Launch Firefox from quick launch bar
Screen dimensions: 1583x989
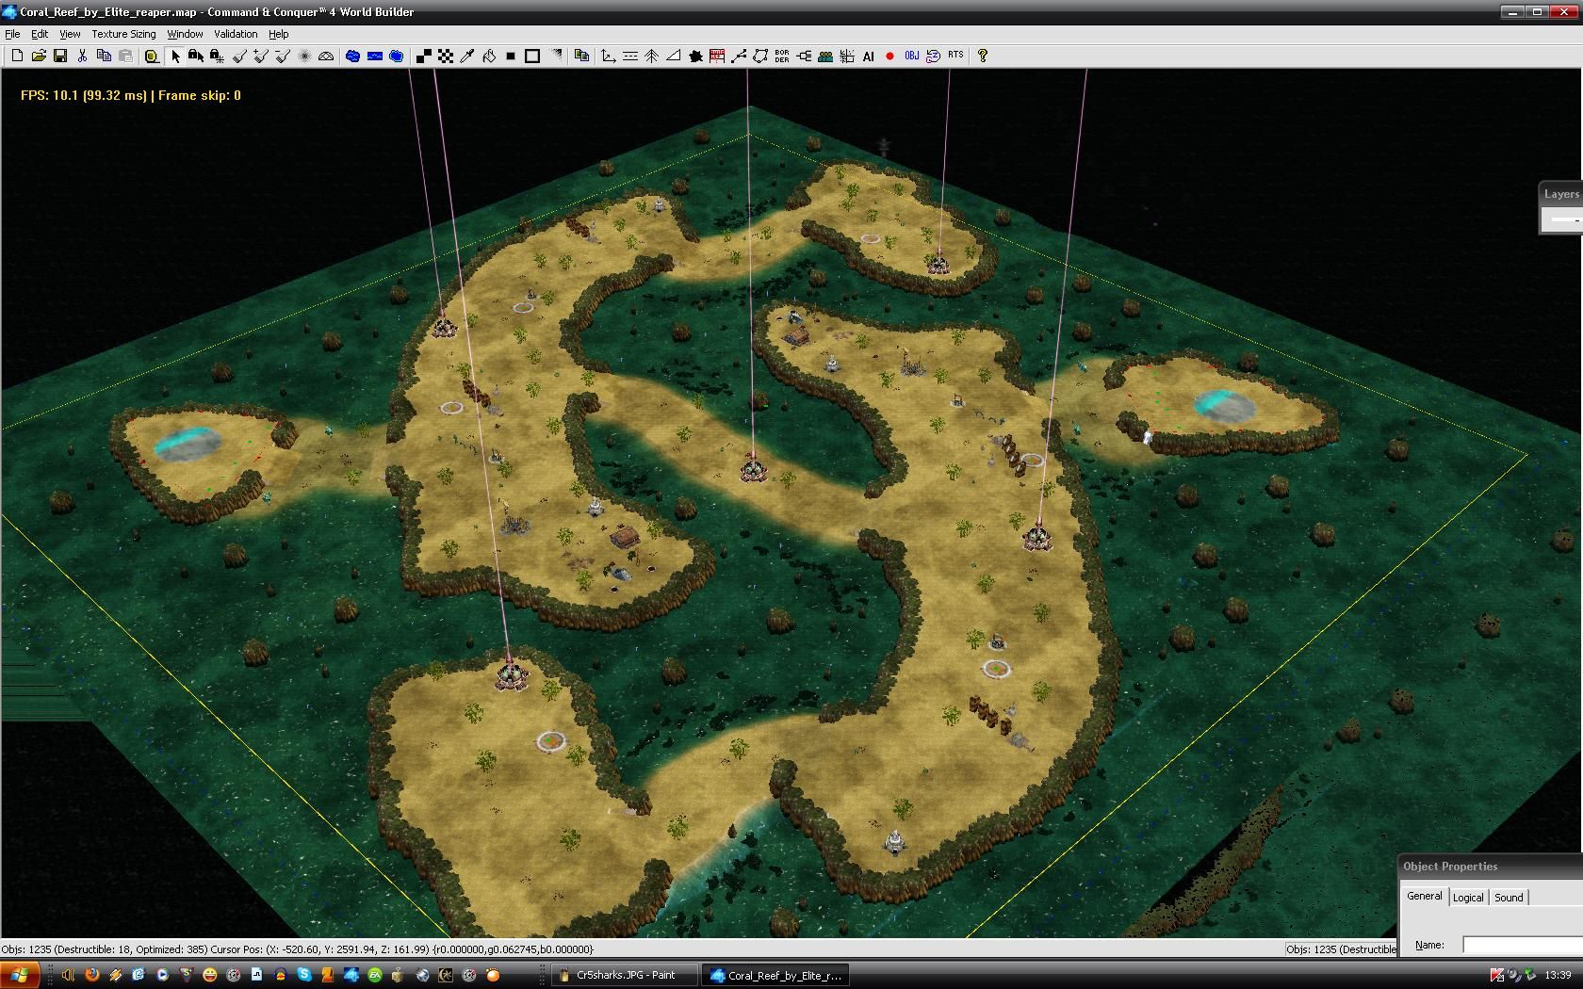pyautogui.click(x=91, y=975)
